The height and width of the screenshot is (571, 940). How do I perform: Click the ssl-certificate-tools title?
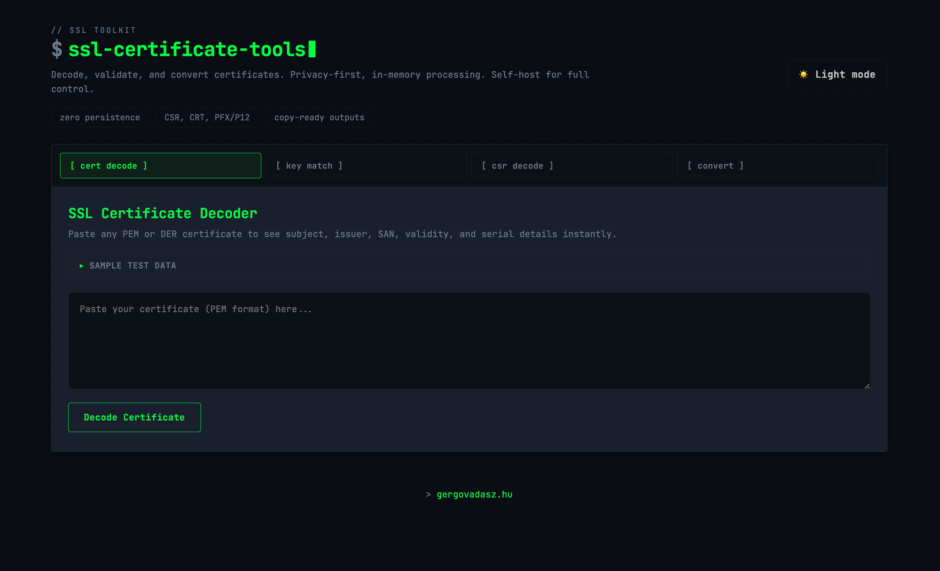tap(187, 49)
